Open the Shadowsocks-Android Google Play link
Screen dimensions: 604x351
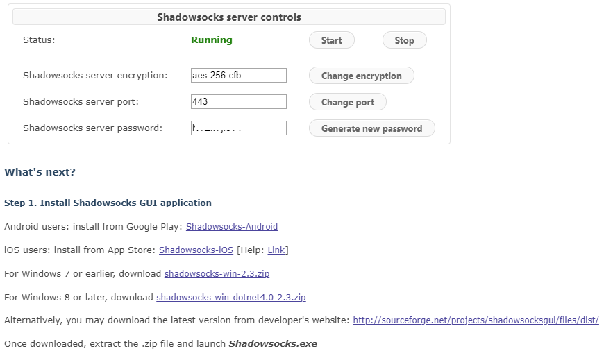(232, 227)
